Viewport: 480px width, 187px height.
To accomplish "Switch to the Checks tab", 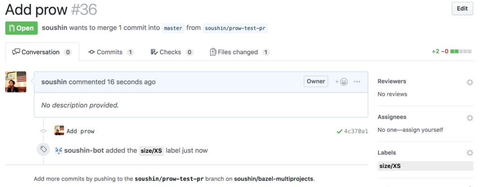I will pyautogui.click(x=172, y=52).
